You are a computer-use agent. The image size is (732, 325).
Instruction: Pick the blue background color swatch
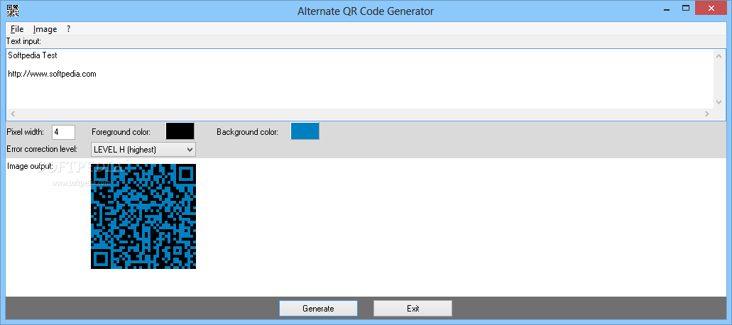(305, 131)
